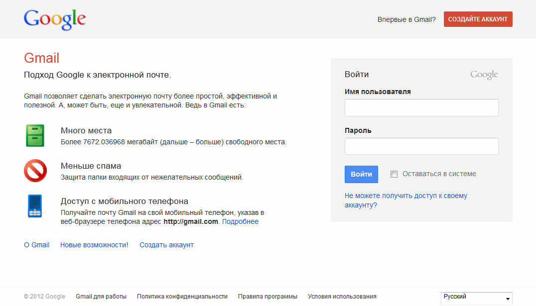The width and height of the screenshot is (536, 306).
Task: Open the Не можете получить доступ link
Action: click(406, 201)
